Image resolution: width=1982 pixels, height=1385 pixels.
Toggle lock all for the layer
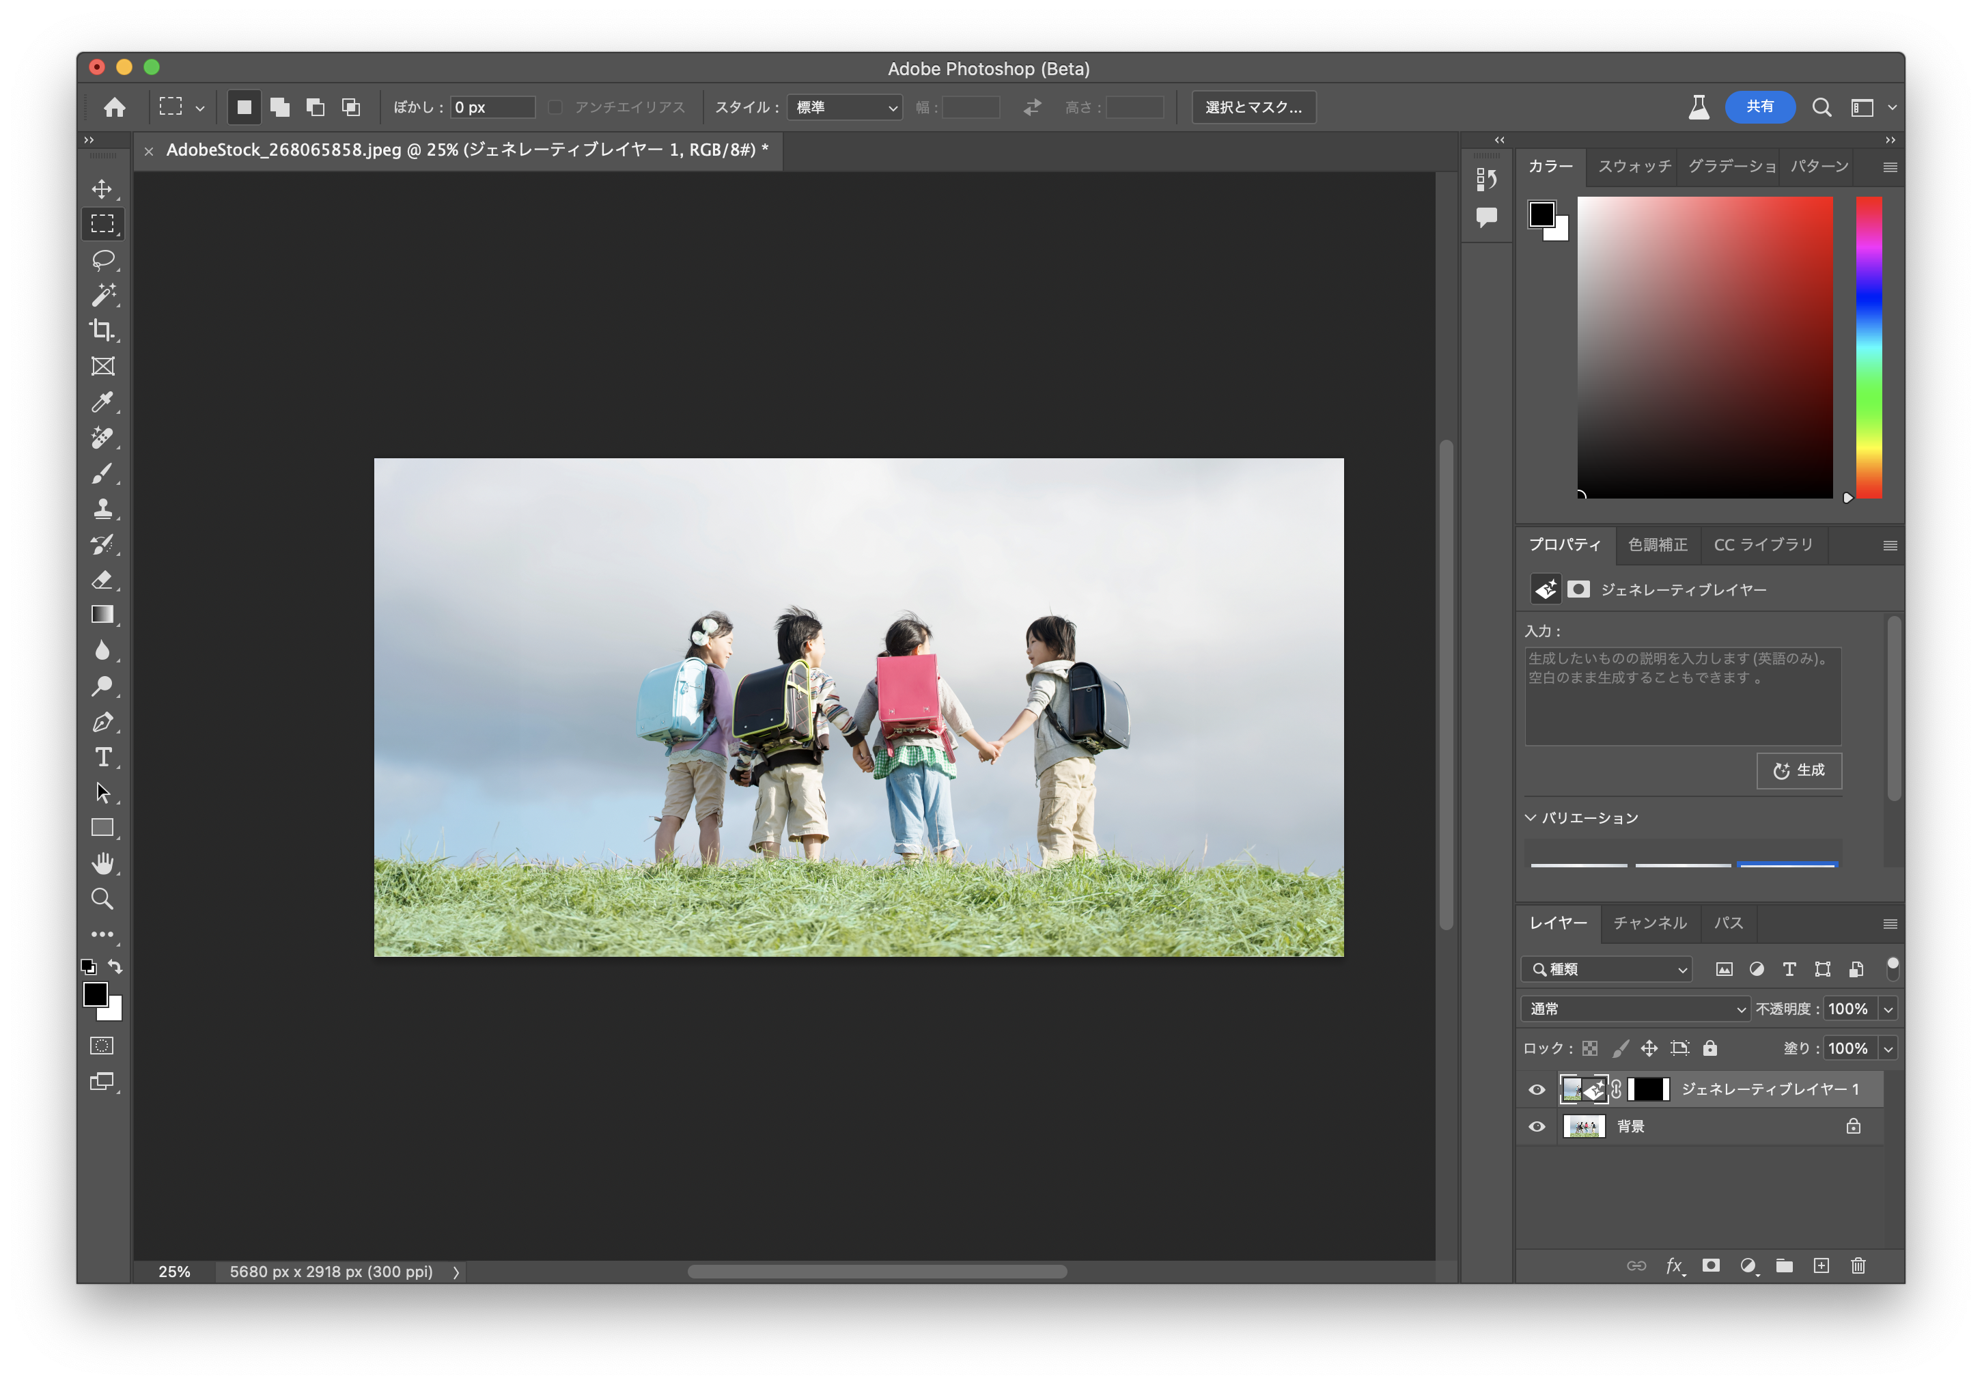pyautogui.click(x=1710, y=1048)
